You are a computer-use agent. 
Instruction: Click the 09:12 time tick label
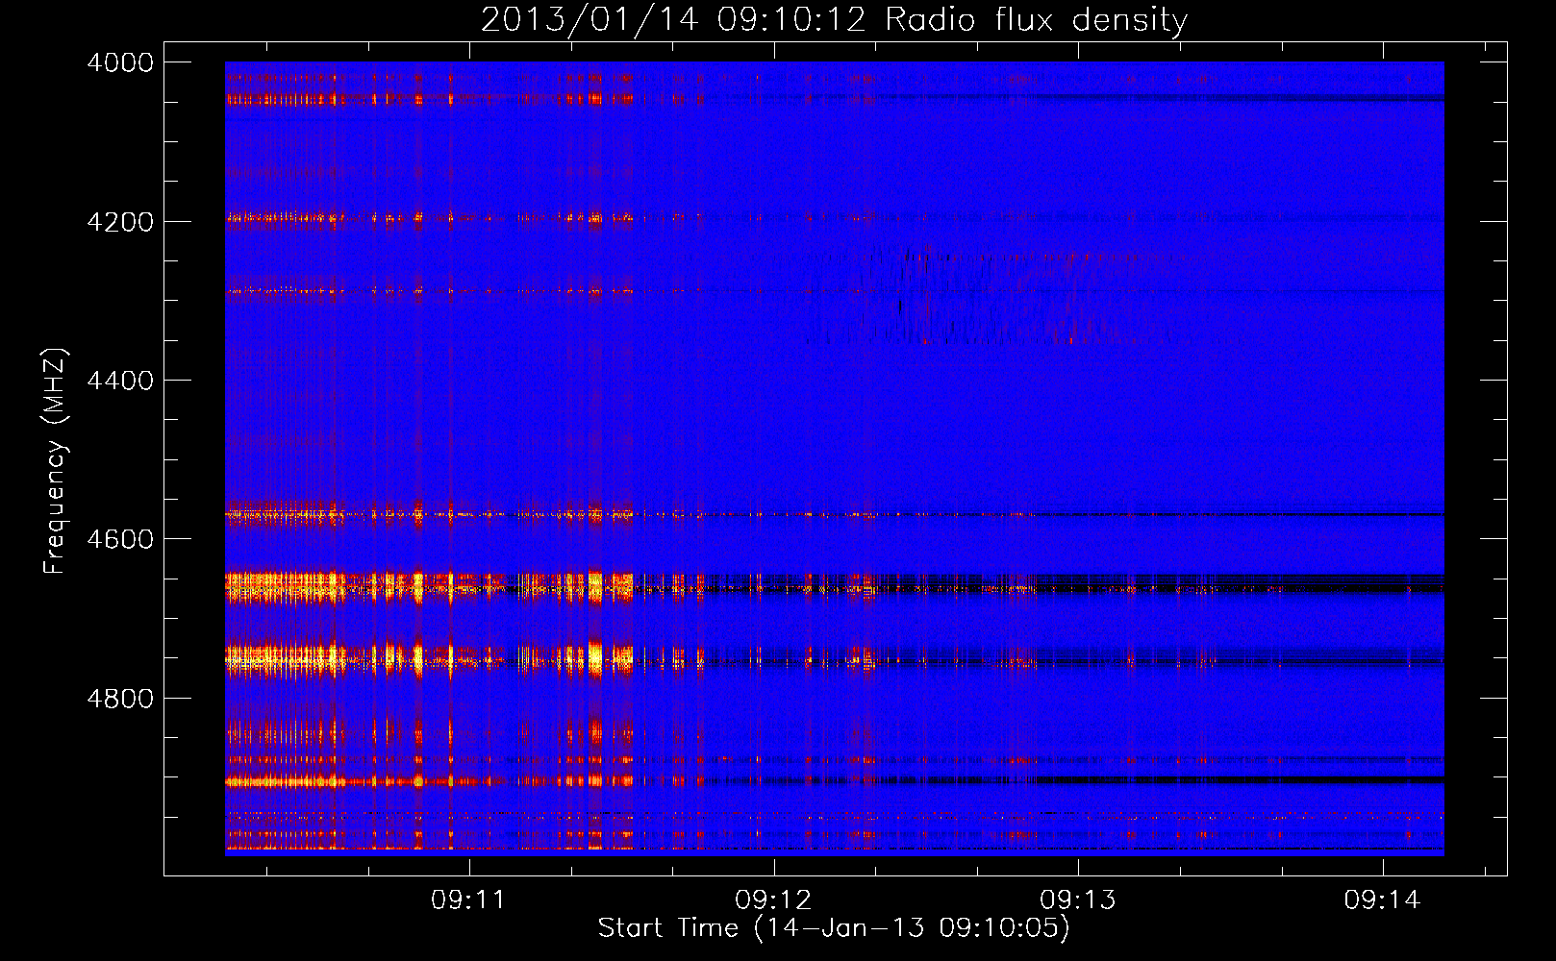point(773,900)
